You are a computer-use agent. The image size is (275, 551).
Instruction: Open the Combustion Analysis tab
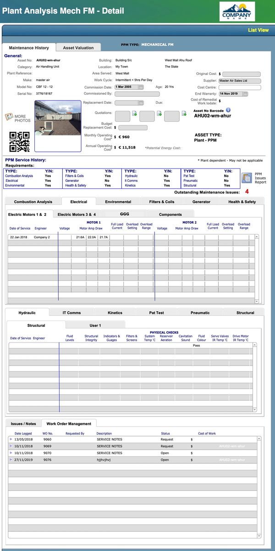(33, 202)
